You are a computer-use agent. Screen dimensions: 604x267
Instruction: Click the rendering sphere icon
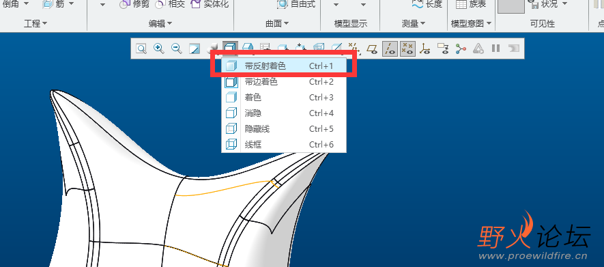[212, 48]
